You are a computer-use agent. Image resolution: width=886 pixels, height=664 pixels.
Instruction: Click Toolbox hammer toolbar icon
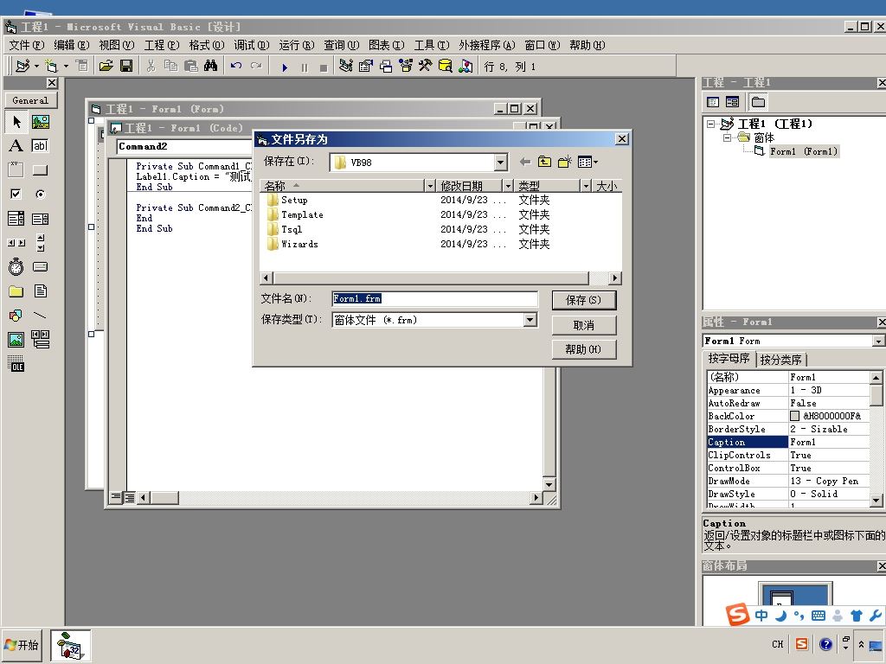coord(426,66)
